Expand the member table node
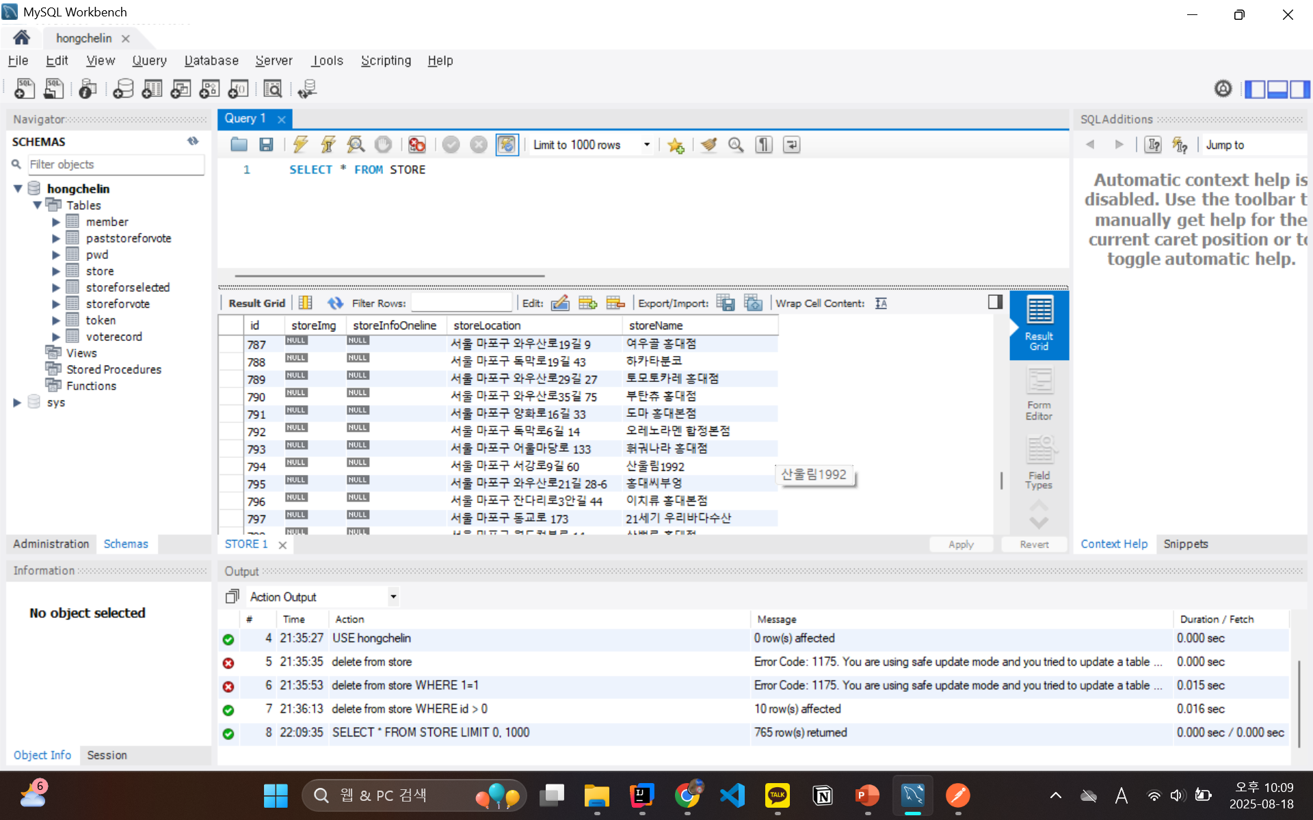Image resolution: width=1313 pixels, height=820 pixels. (x=56, y=222)
